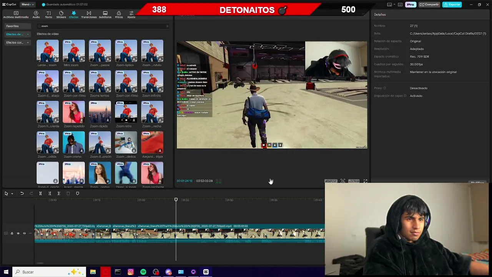
Task: Open the keyboard shortcuts icon
Action: point(400,5)
